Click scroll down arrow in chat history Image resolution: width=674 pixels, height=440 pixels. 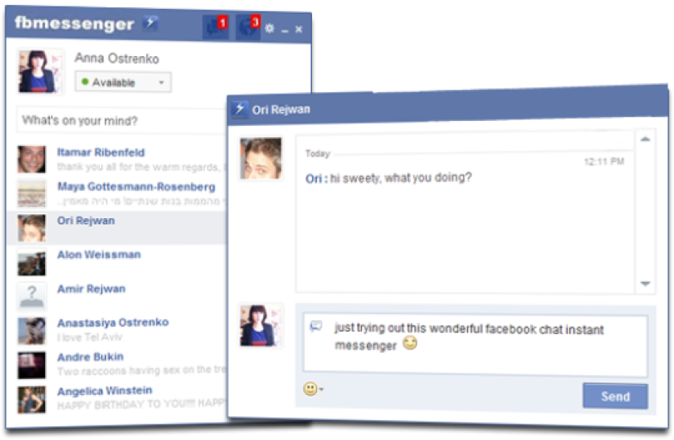pos(645,284)
